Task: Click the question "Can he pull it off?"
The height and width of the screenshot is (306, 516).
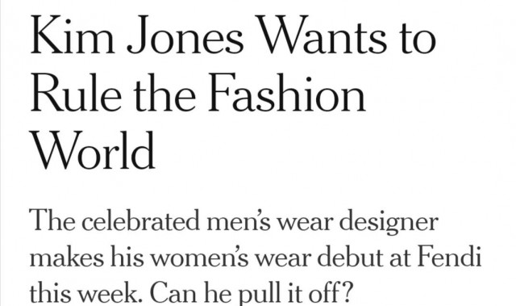Action: click(x=252, y=292)
